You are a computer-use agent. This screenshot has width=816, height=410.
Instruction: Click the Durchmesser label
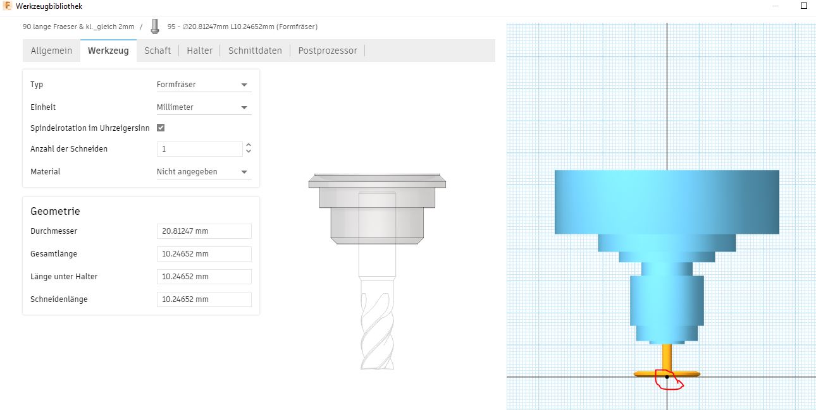pyautogui.click(x=54, y=231)
